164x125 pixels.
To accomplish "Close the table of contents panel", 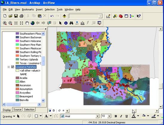I will pyautogui.click(x=45, y=29).
